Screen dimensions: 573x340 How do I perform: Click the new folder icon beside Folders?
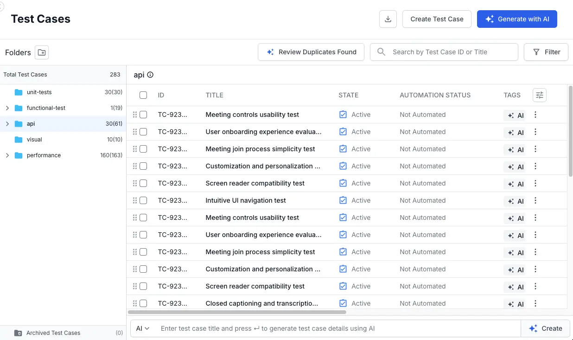pyautogui.click(x=42, y=52)
